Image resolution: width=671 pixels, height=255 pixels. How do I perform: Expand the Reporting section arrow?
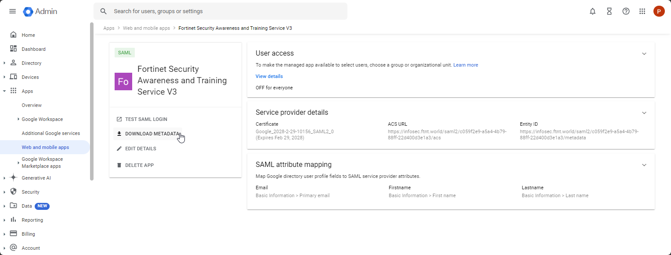click(4, 220)
